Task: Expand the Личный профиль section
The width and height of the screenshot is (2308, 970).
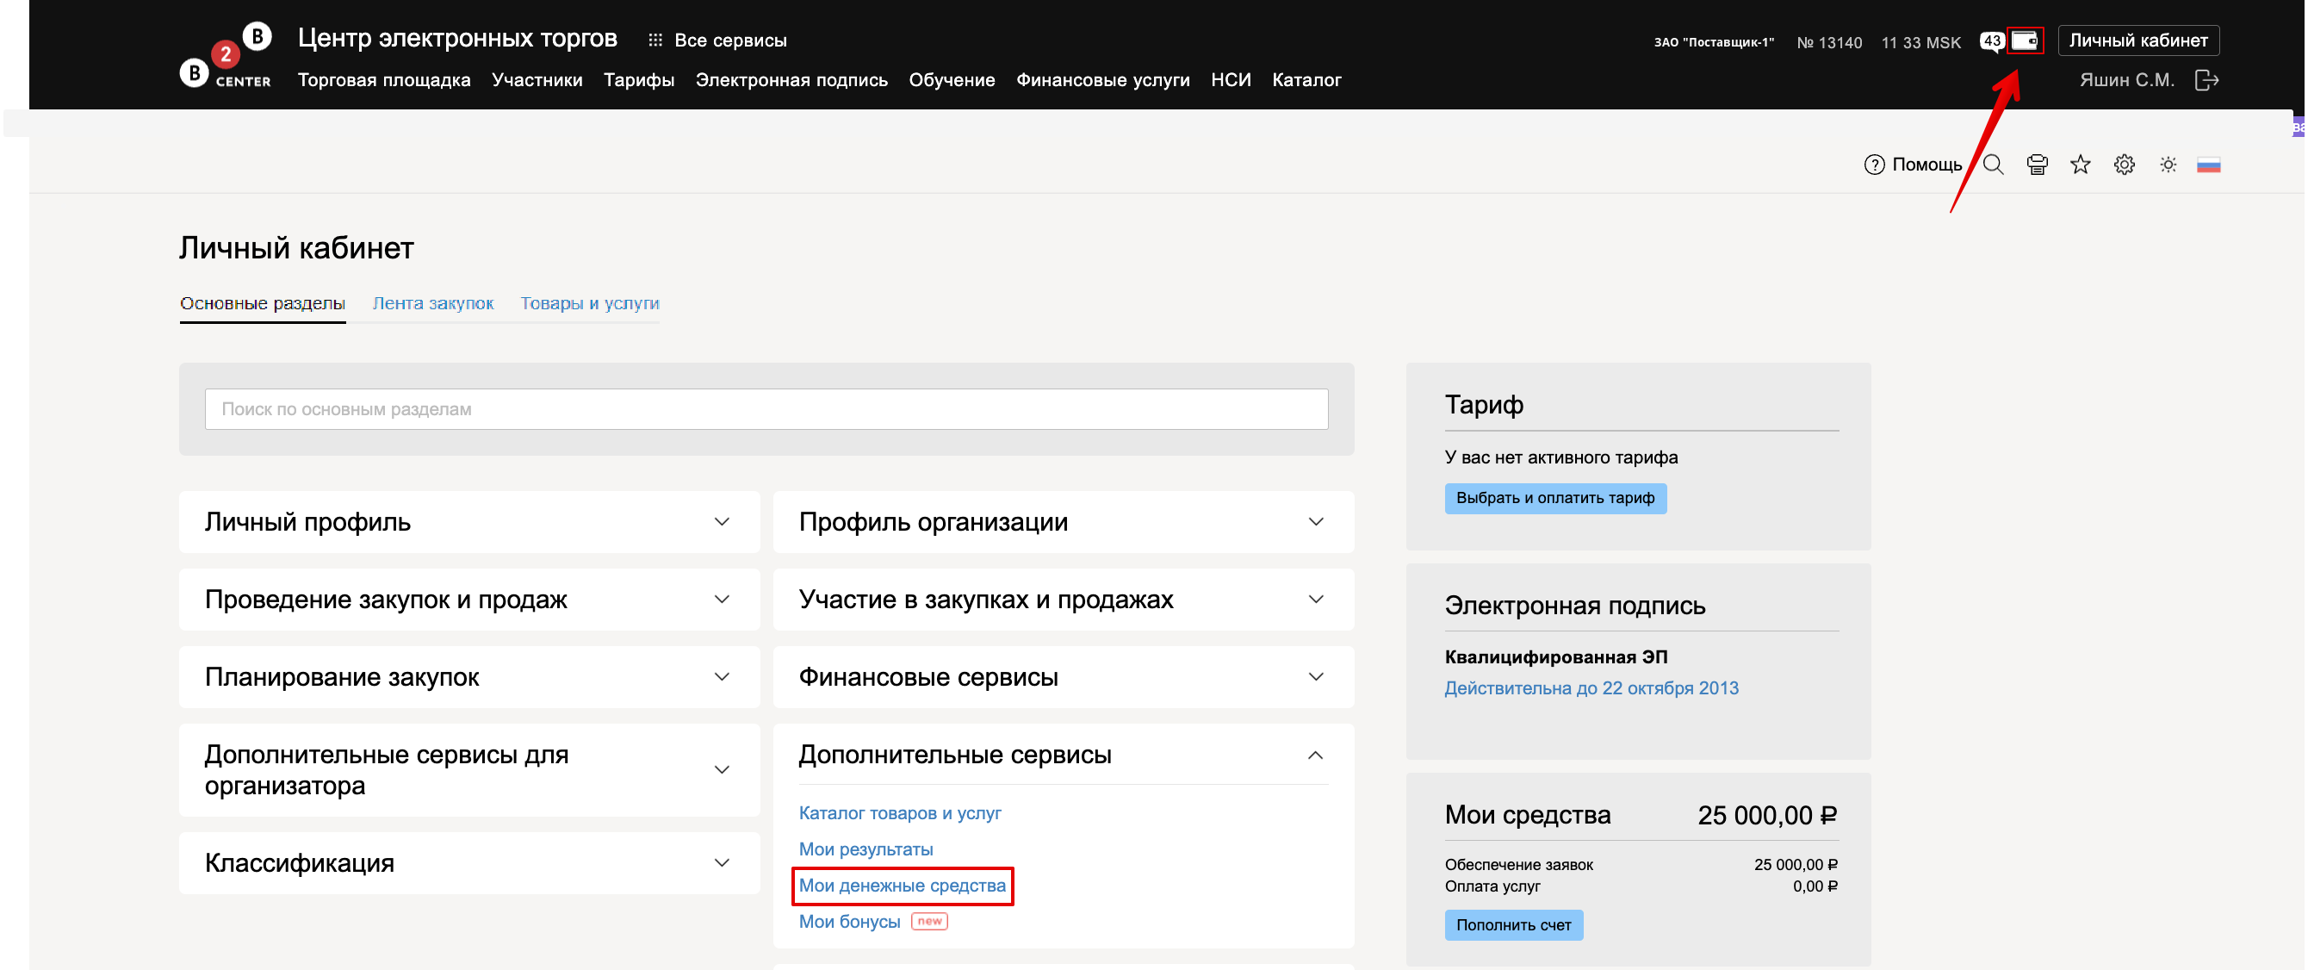Action: 469,522
